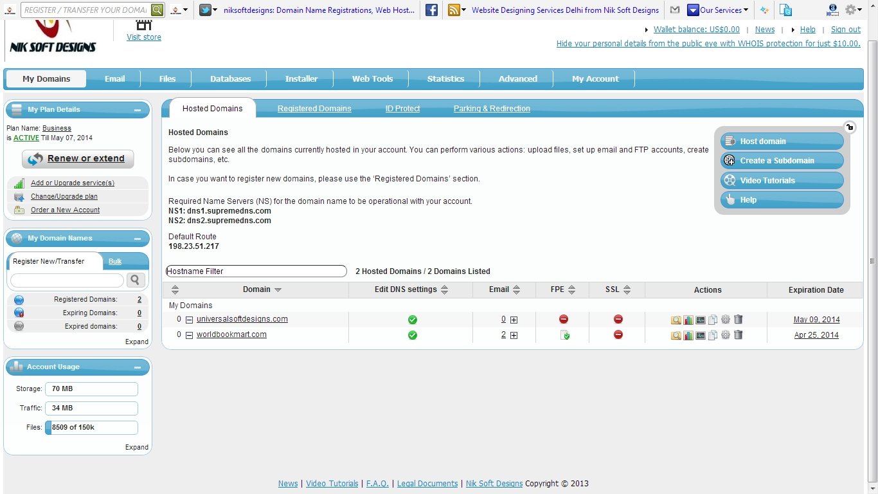Open monitor icon in universalsoftdesigns.com actions
This screenshot has height=494, width=878.
coord(701,320)
